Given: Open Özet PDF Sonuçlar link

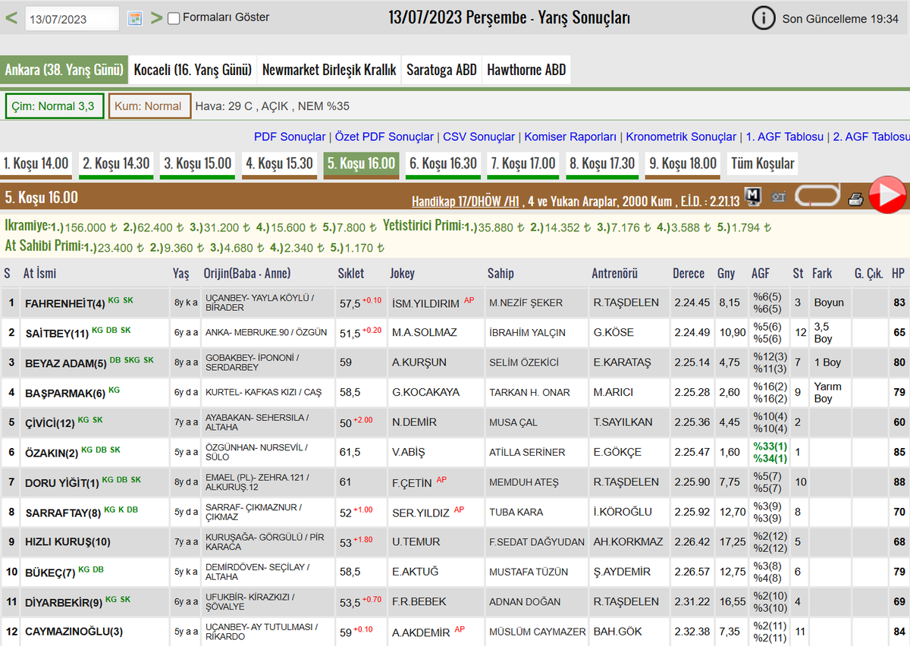Looking at the screenshot, I should point(384,137).
